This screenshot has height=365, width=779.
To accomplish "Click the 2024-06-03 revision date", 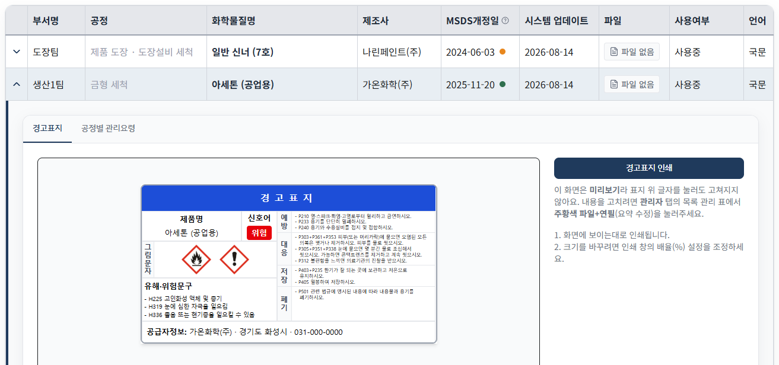I will tap(470, 52).
